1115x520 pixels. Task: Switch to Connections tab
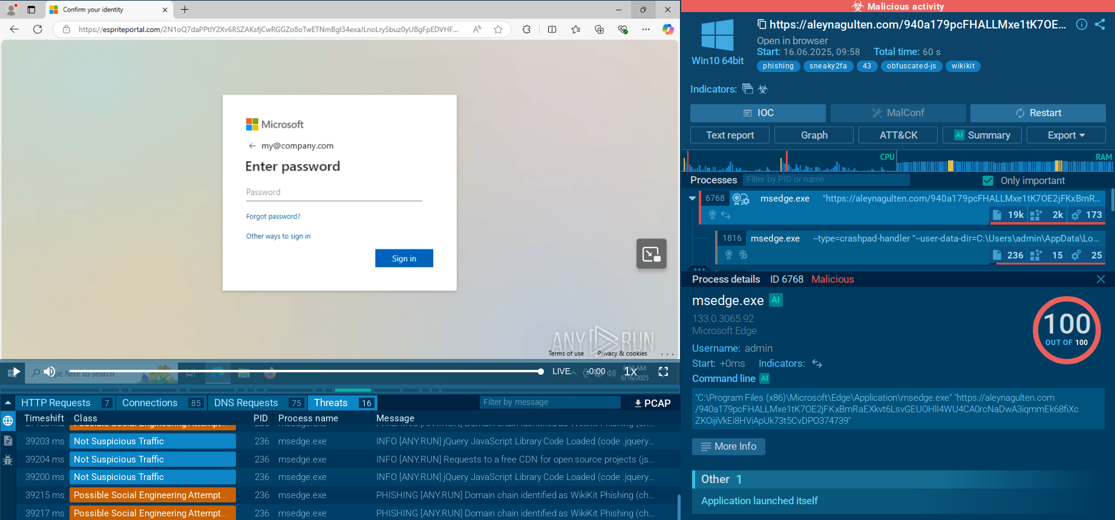(162, 403)
